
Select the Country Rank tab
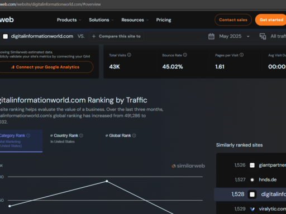66,138
